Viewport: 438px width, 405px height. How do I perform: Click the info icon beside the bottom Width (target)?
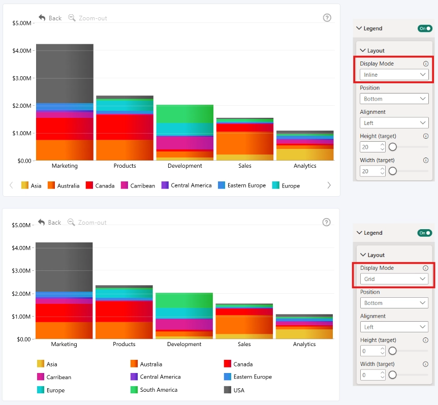tap(425, 364)
